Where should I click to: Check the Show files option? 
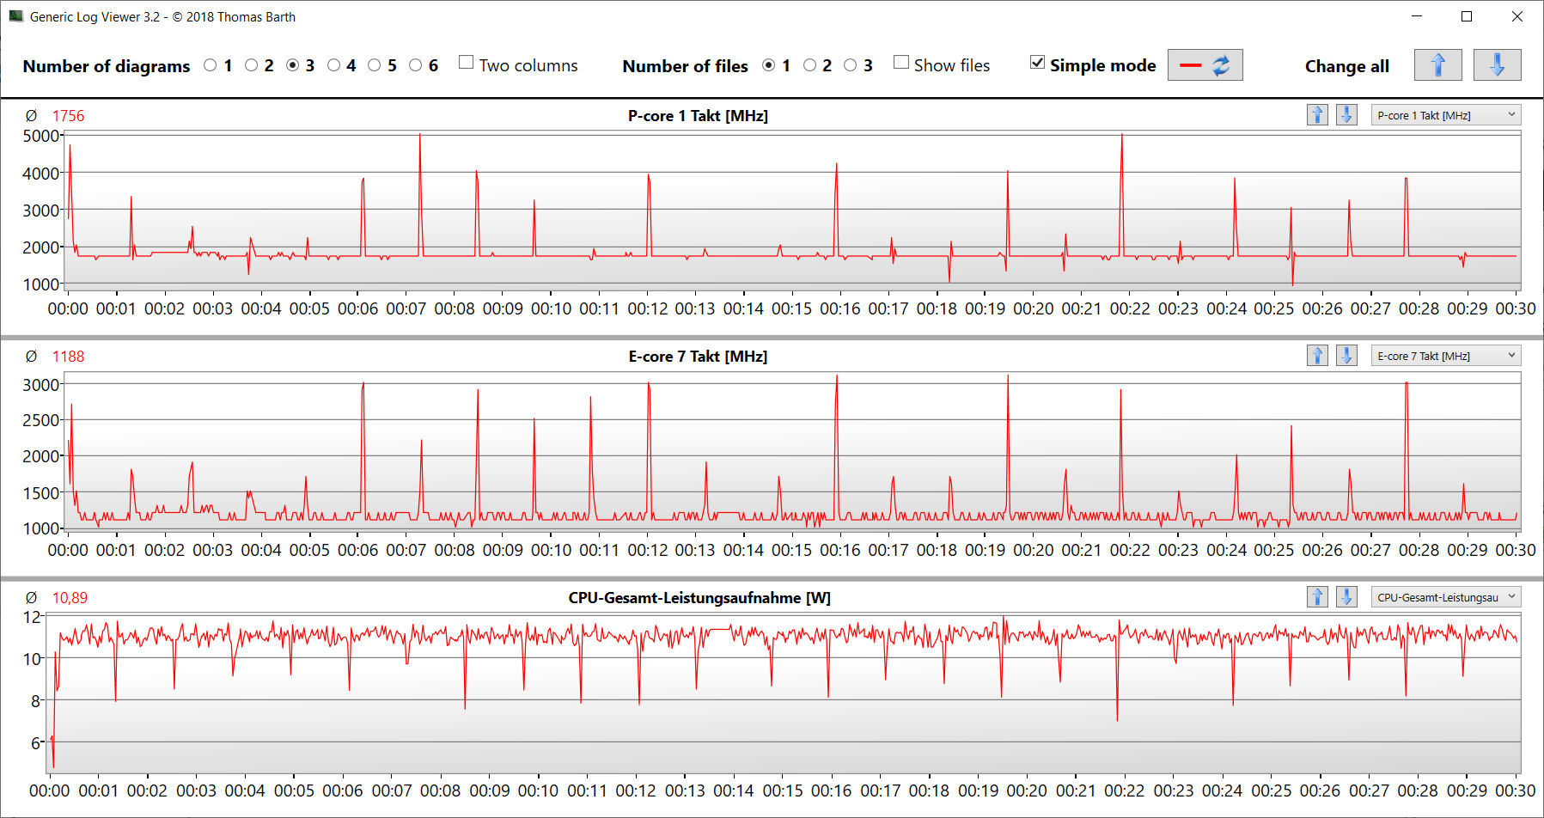click(x=901, y=63)
